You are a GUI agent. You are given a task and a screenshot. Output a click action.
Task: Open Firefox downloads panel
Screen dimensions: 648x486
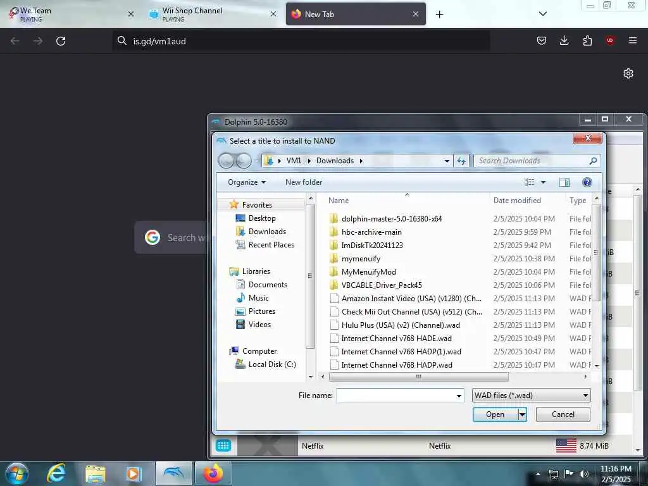pos(564,40)
